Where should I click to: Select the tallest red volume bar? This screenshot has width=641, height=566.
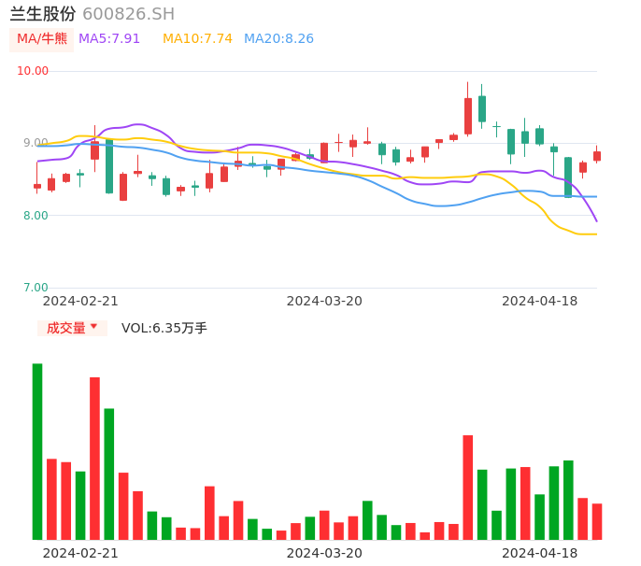tap(94, 458)
